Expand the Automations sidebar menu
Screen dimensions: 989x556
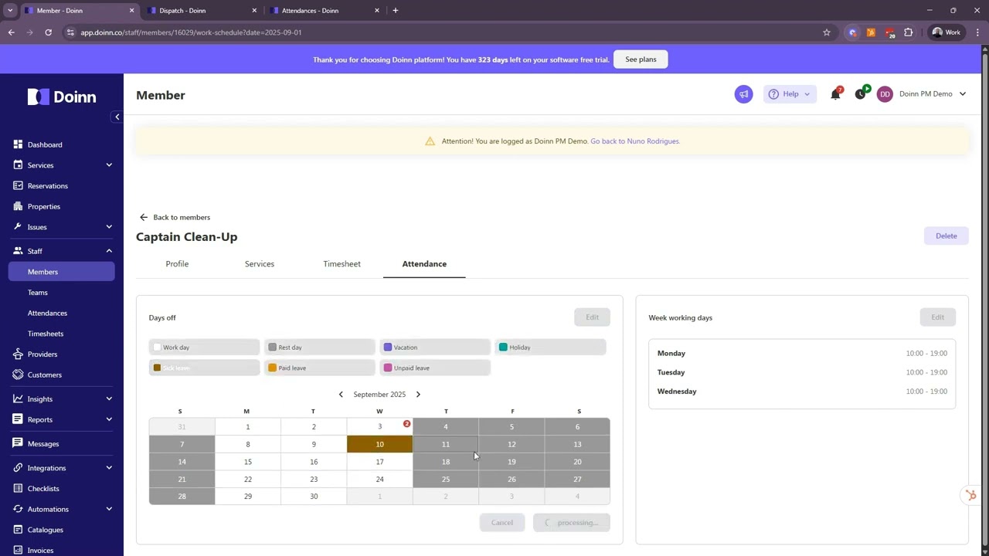click(109, 509)
